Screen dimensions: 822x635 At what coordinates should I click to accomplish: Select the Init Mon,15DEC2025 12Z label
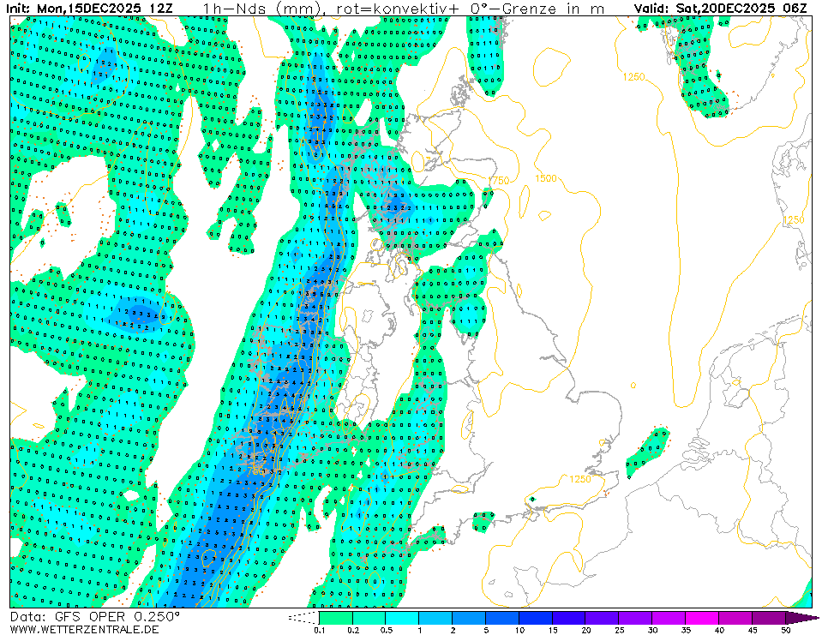(x=93, y=9)
